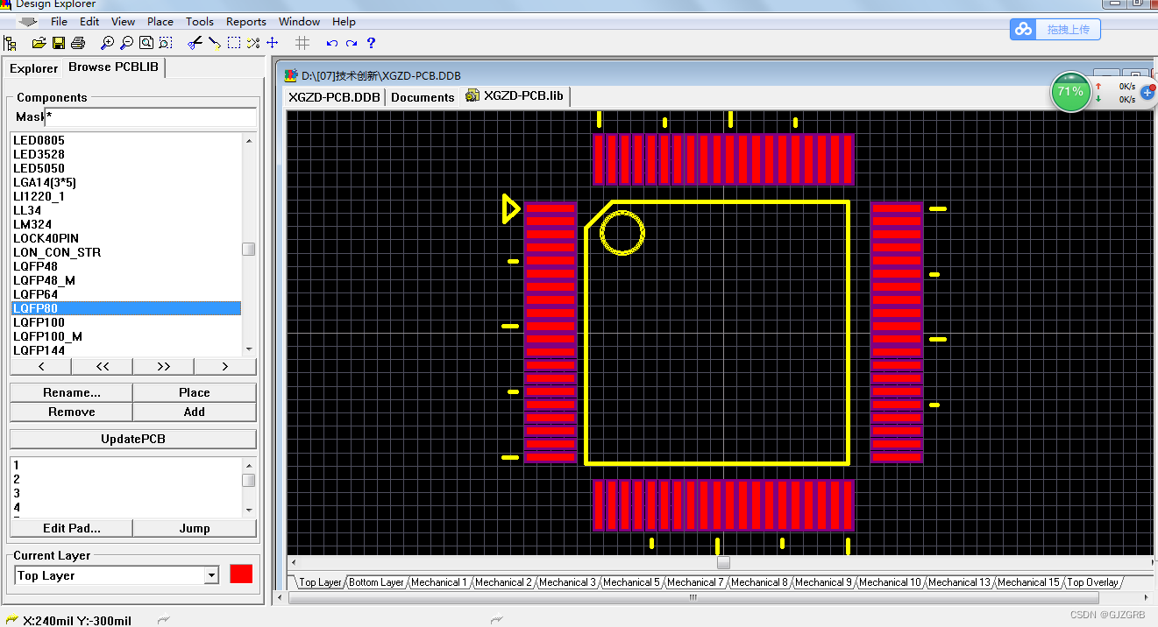Image resolution: width=1158 pixels, height=627 pixels.
Task: Advance footprints with the double right-arrow button
Action: [163, 366]
